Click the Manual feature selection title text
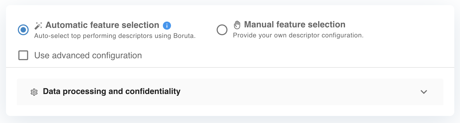This screenshot has height=123, width=460. tap(295, 24)
